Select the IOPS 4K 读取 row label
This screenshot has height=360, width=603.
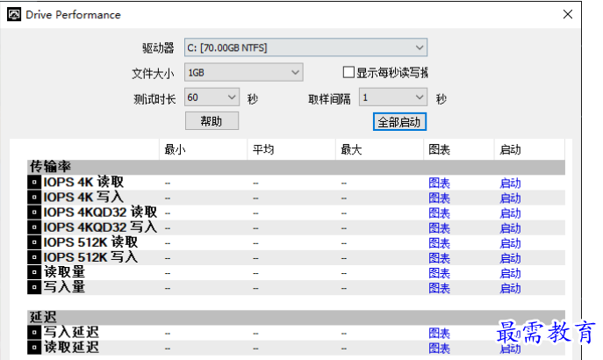pyautogui.click(x=83, y=182)
